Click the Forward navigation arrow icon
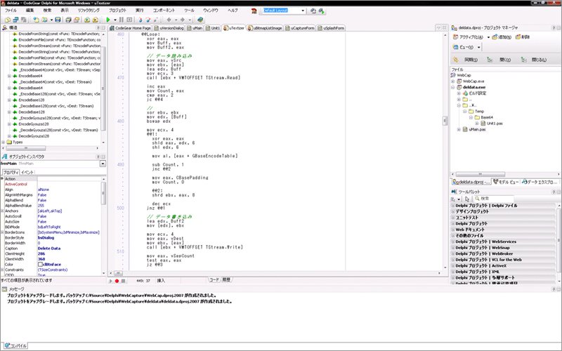Image resolution: width=562 pixels, height=351 pixels. [x=183, y=20]
